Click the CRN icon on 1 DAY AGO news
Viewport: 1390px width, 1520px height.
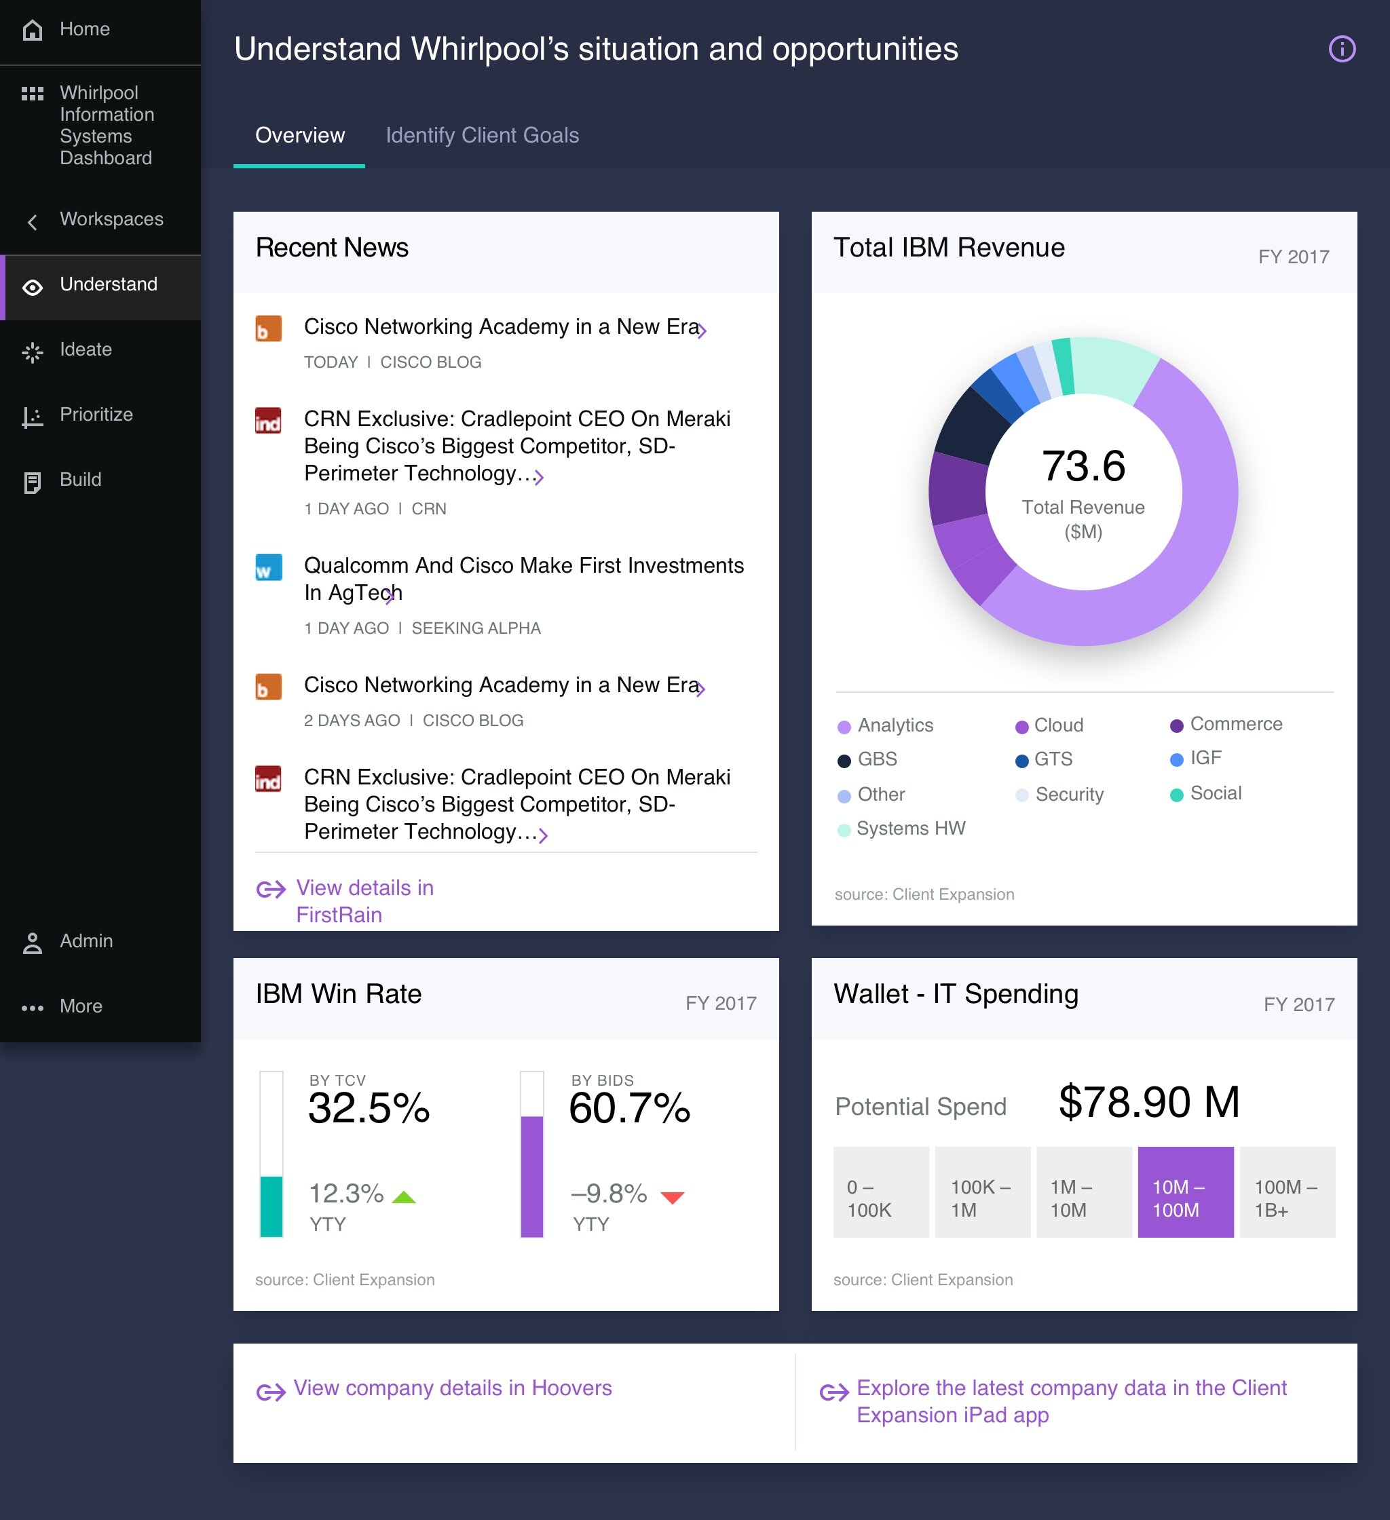point(269,421)
